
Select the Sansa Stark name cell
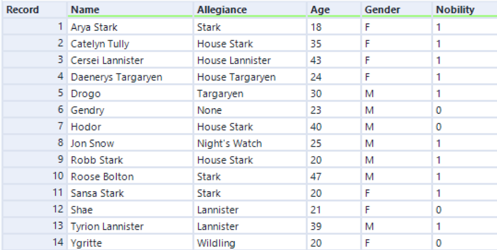(x=130, y=193)
